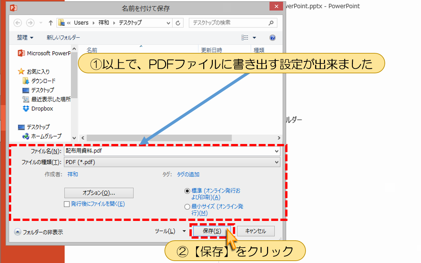Select お気に入り favorites node
Viewport: 421px width, 263px height.
pos(34,71)
